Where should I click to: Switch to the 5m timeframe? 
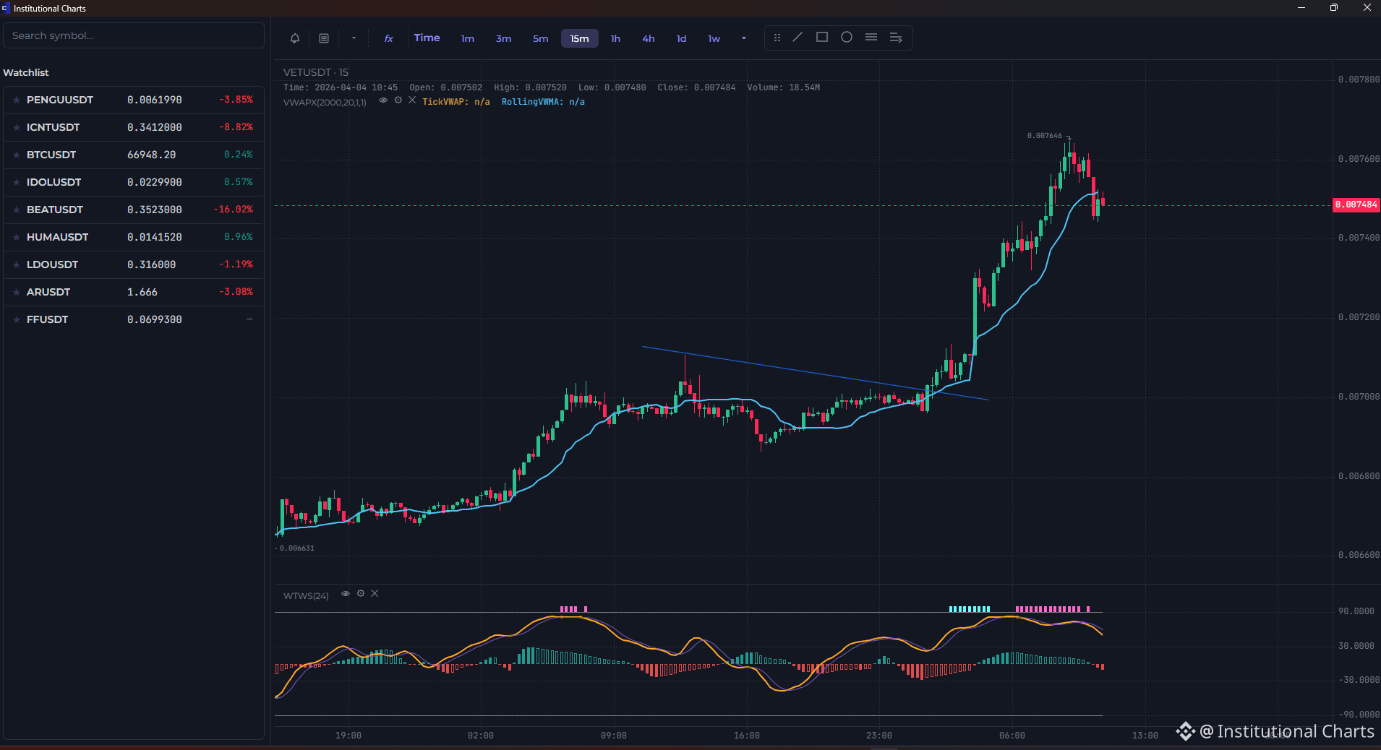coord(541,38)
